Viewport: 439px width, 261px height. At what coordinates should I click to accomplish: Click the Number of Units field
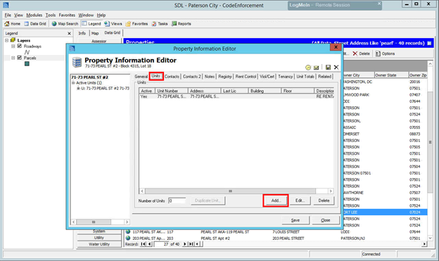coord(177,200)
